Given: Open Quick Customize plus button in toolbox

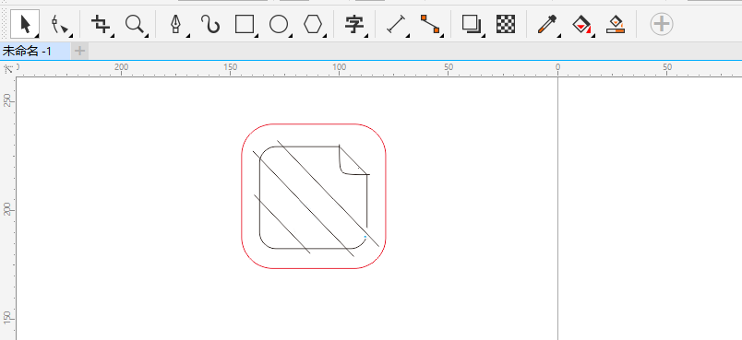Looking at the screenshot, I should click(662, 24).
